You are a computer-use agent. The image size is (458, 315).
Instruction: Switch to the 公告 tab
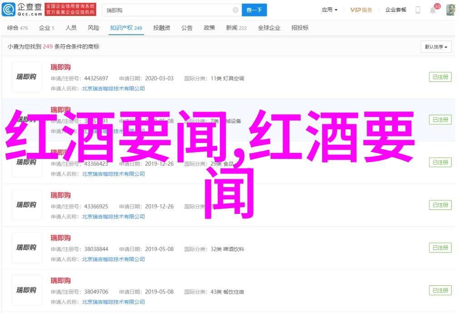pos(187,28)
